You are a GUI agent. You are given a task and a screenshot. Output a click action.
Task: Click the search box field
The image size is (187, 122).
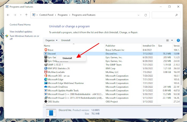166,15
